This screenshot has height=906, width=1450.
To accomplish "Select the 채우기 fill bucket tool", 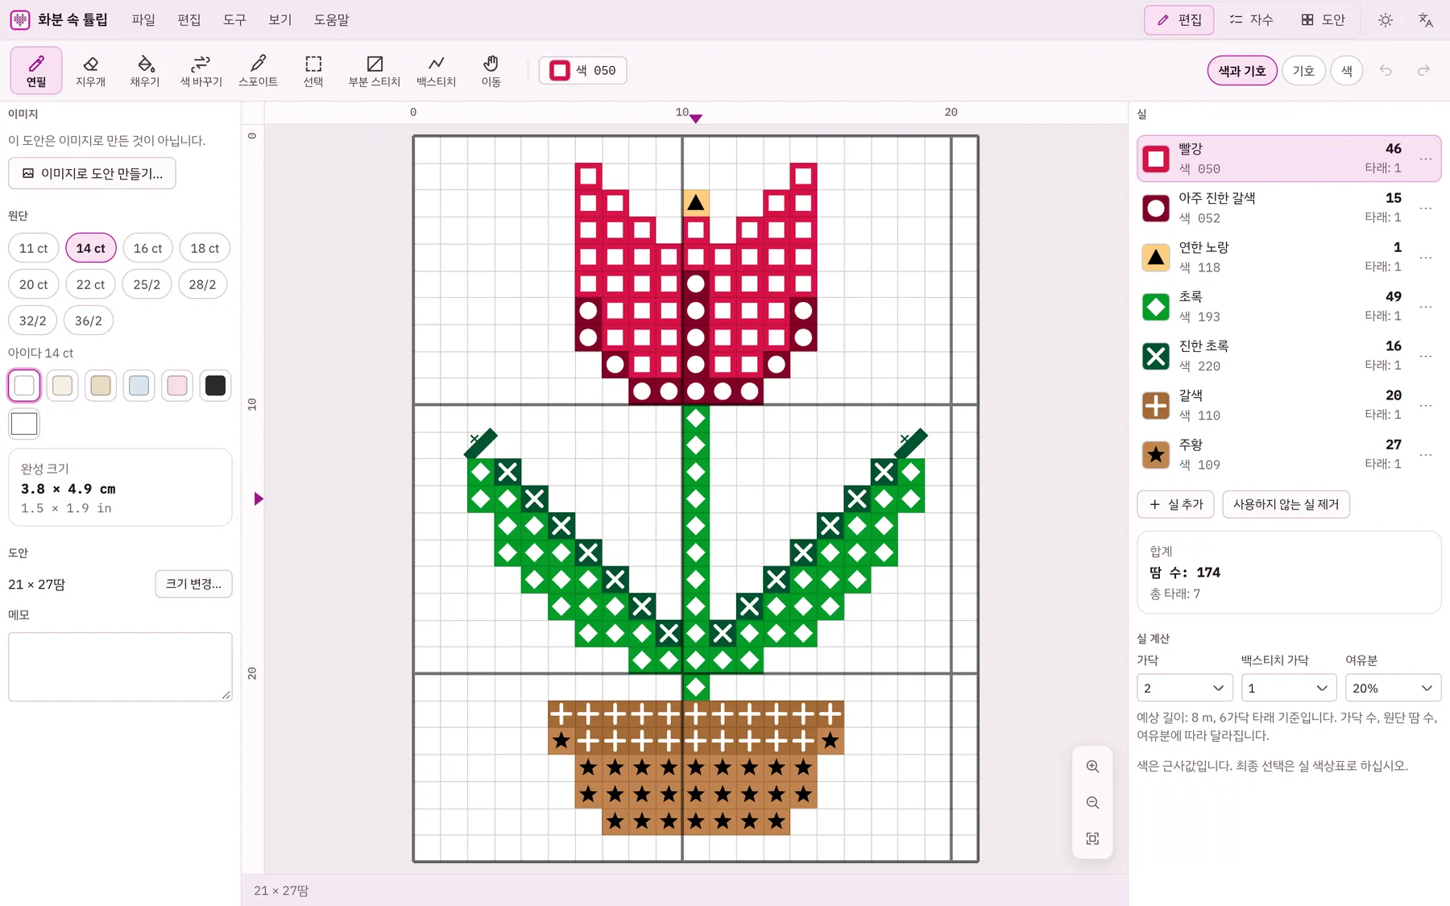I will pyautogui.click(x=145, y=70).
